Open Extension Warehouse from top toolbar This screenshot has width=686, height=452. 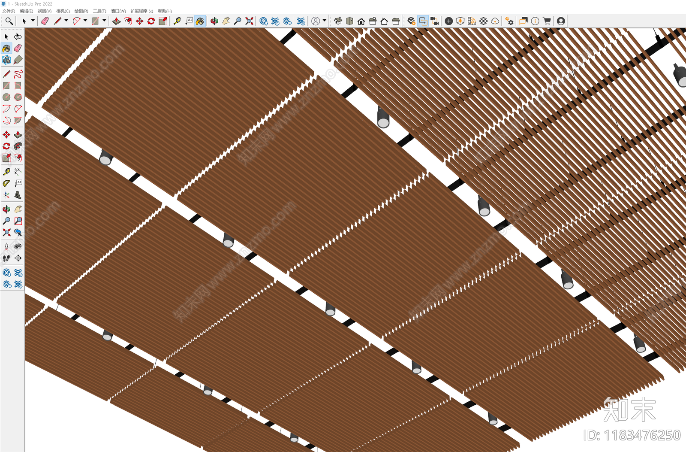275,21
